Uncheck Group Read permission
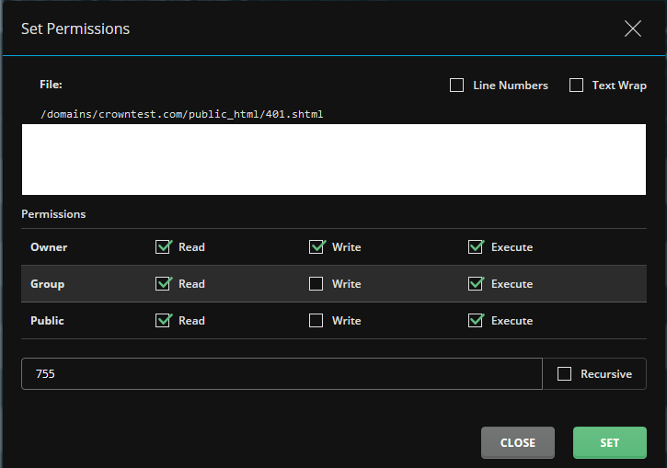667x468 pixels. tap(164, 283)
